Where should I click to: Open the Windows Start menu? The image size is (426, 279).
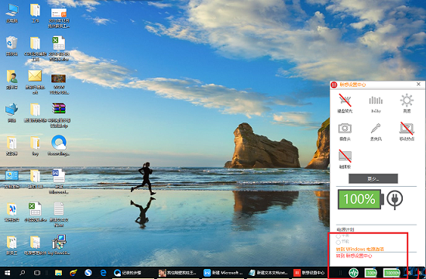click(x=7, y=273)
